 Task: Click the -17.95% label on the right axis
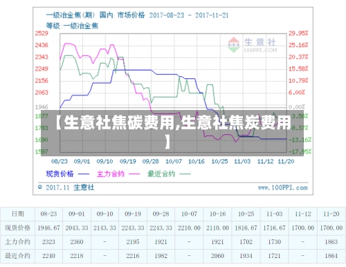(x=300, y=151)
